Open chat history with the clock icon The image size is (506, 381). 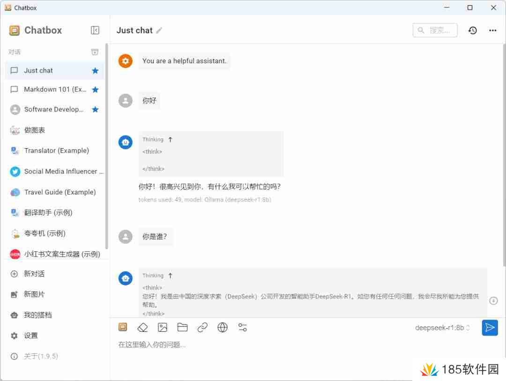click(473, 30)
